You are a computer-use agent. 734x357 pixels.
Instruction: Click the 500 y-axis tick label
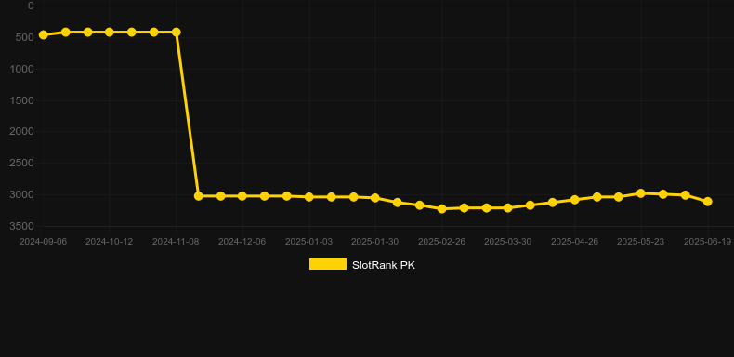tap(25, 37)
